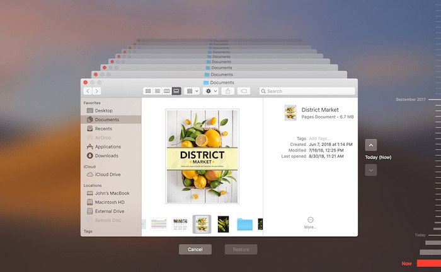Viewport: 441px width, 272px height.
Task: Click the 'Created Jun 7, 2018' value
Action: tap(331, 145)
